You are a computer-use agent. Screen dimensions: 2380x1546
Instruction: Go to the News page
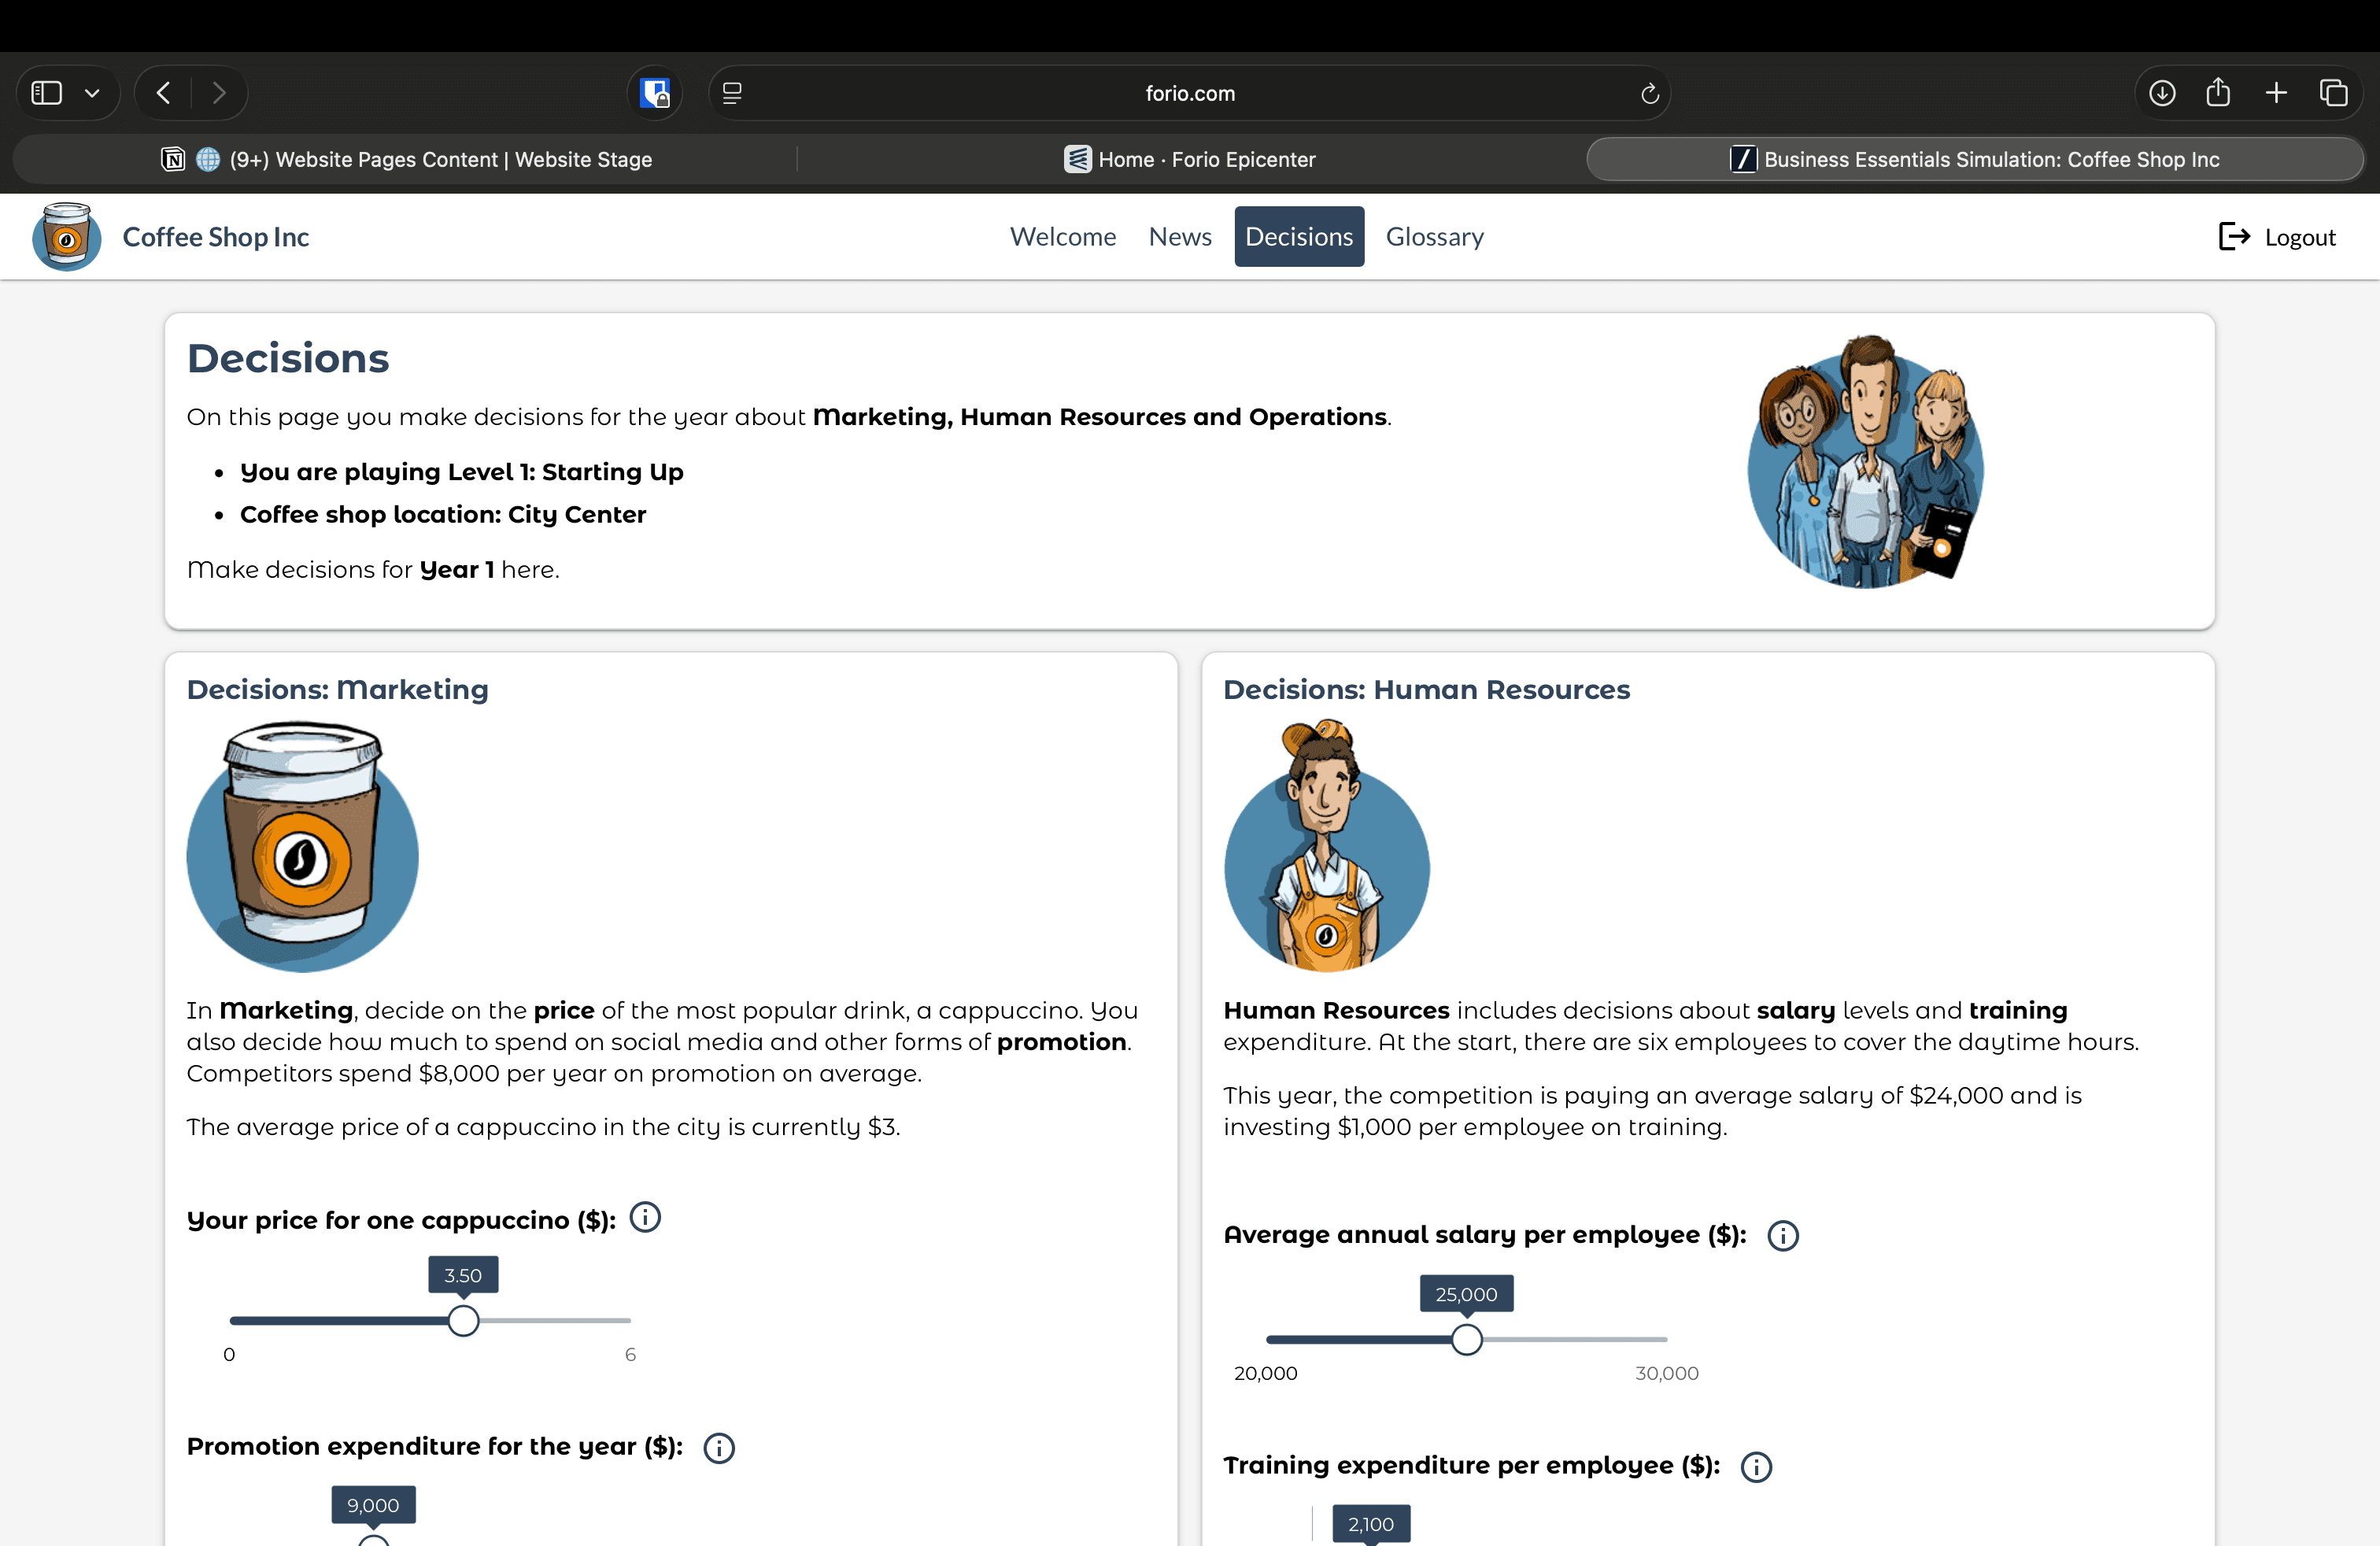pos(1180,237)
